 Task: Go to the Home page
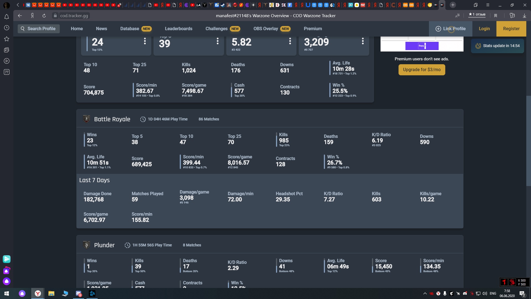[77, 29]
